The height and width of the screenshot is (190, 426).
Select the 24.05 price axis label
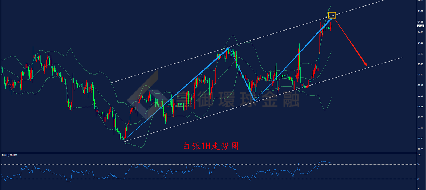(x=421, y=43)
